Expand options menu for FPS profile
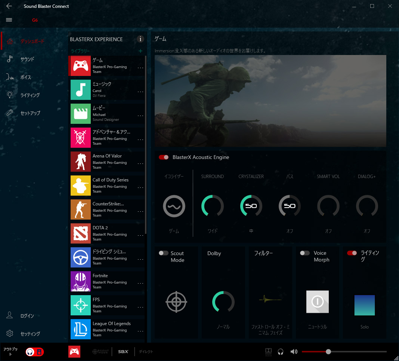Viewport: 399px width, 361px height. pos(140,307)
